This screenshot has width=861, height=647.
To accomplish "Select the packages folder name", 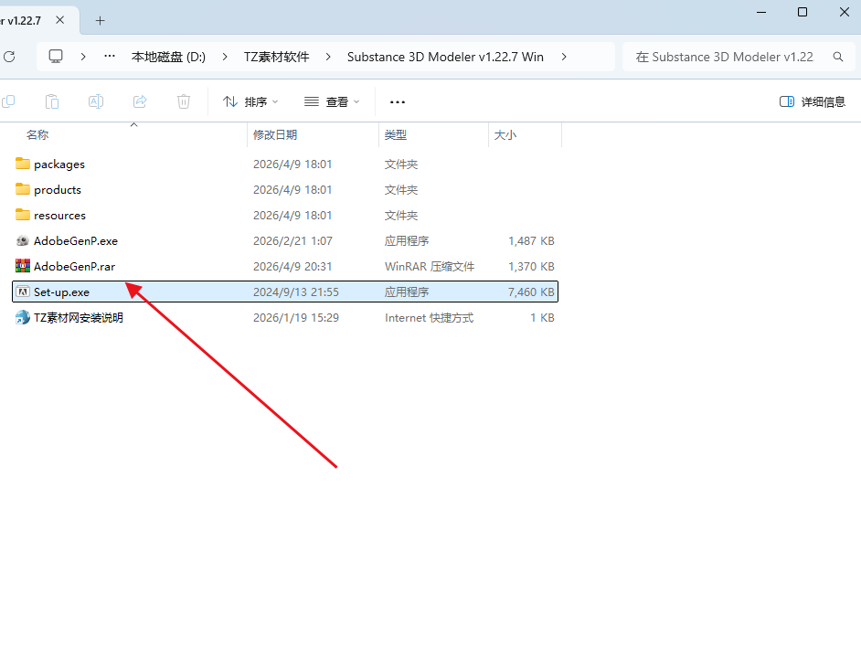I will 59,164.
